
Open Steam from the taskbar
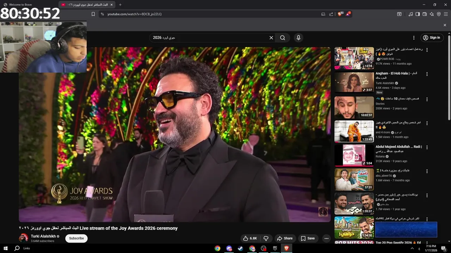[240, 248]
